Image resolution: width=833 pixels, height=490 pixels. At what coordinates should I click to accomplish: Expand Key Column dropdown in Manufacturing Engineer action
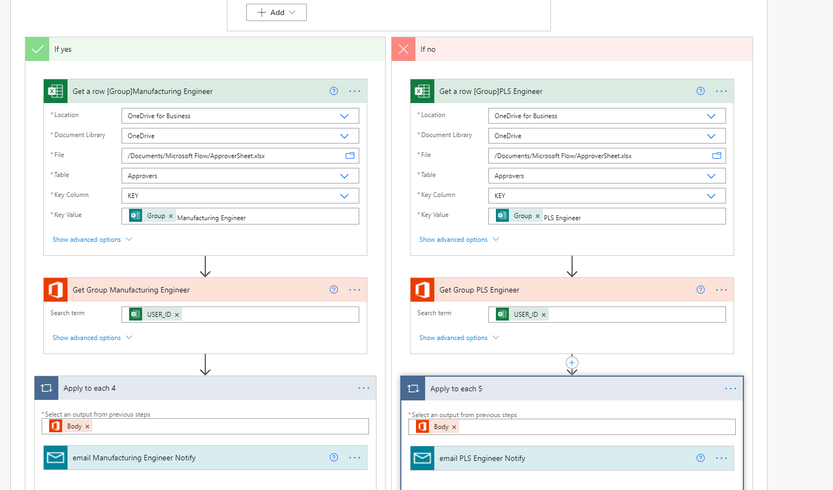(344, 196)
